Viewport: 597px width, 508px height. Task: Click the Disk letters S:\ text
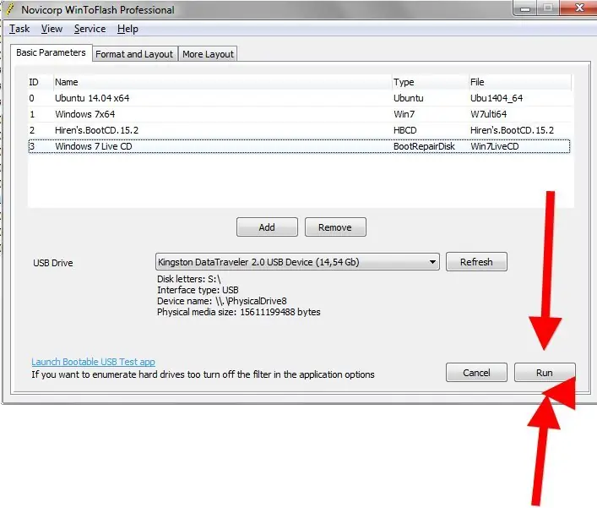pos(189,279)
